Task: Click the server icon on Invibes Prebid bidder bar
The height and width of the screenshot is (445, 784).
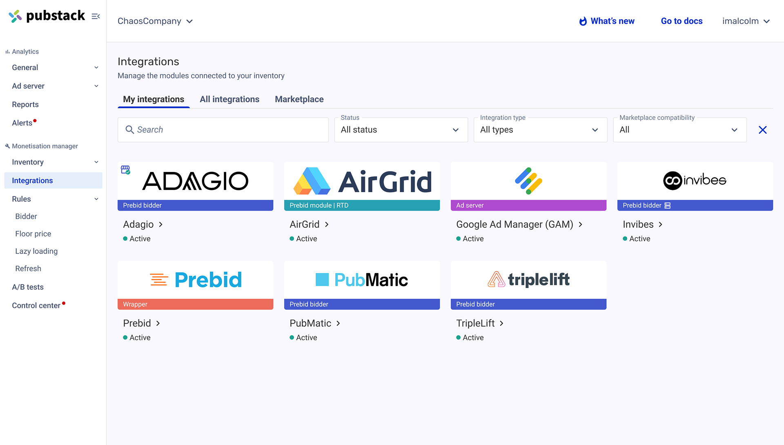Action: coord(667,205)
